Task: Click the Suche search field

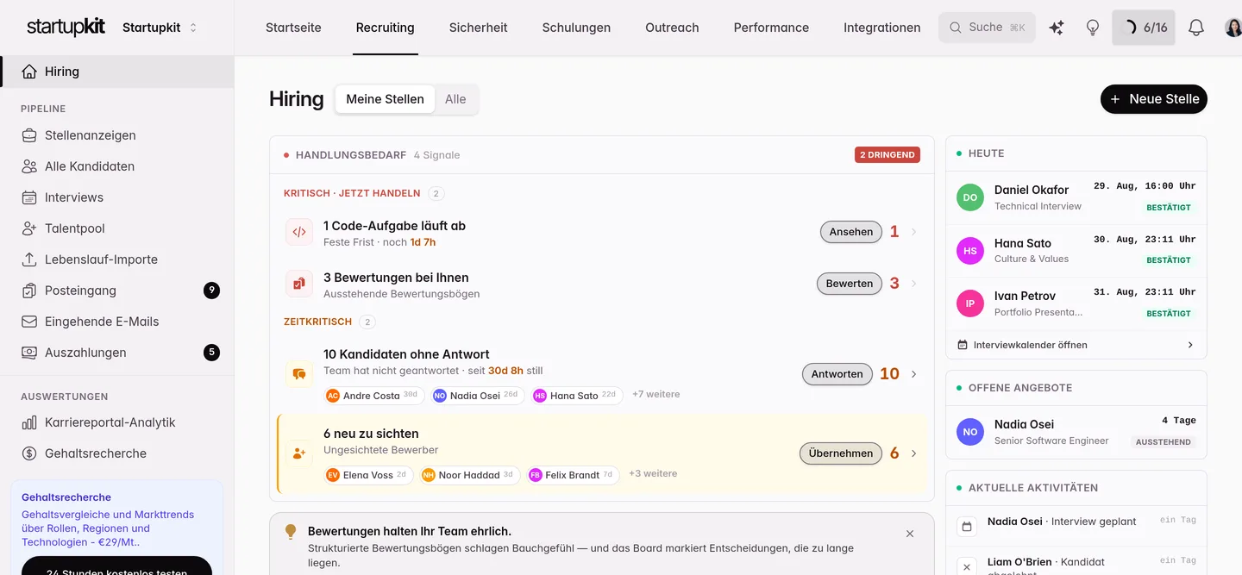Action: (987, 28)
